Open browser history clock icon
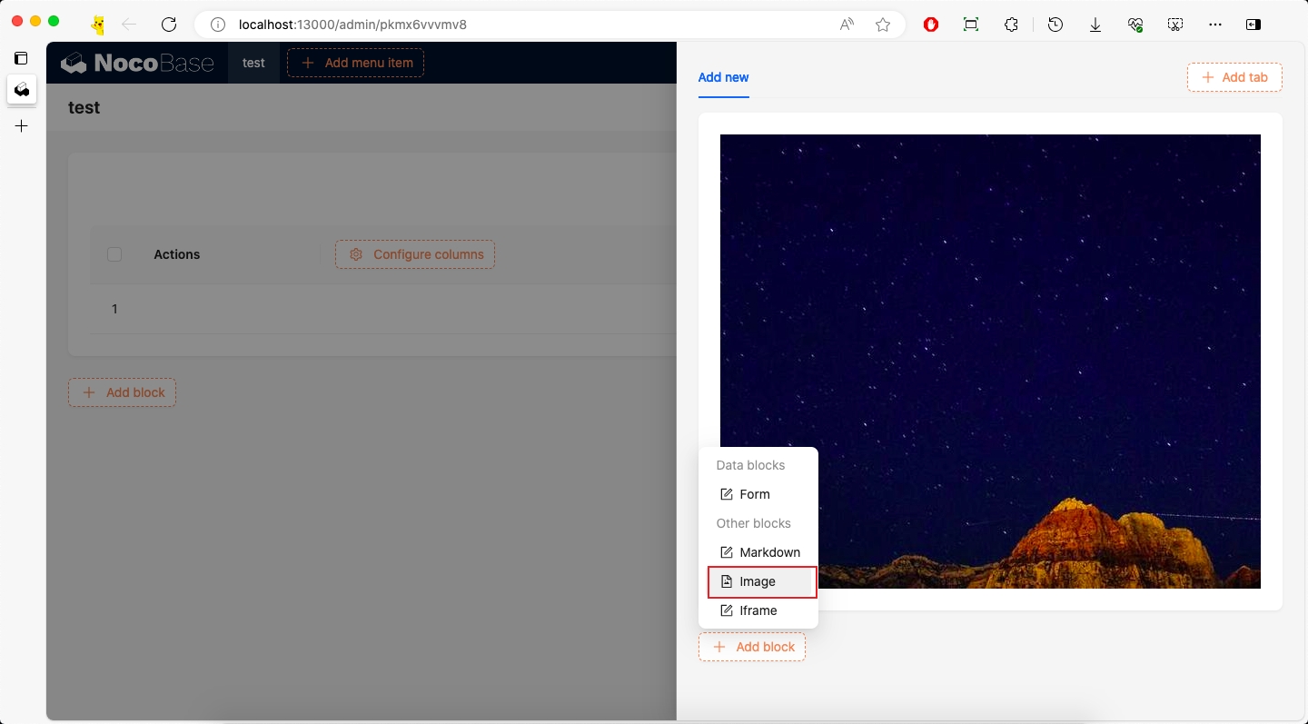 (x=1055, y=25)
